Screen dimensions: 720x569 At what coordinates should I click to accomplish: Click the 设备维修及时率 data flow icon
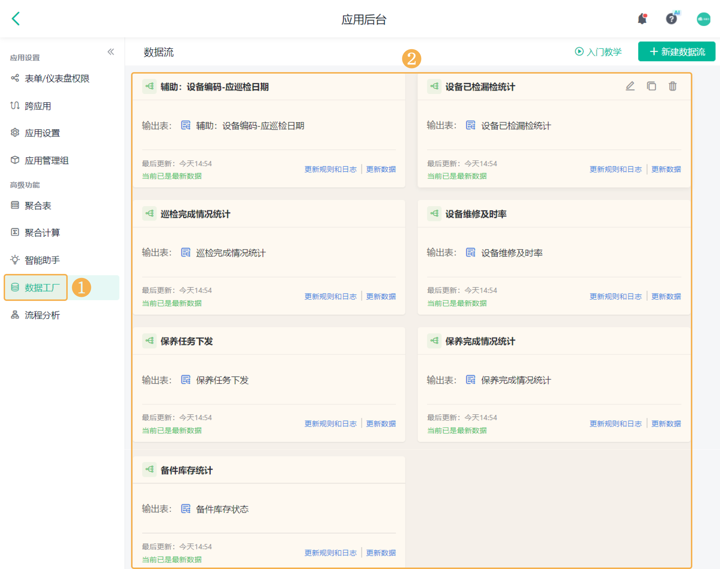point(434,214)
